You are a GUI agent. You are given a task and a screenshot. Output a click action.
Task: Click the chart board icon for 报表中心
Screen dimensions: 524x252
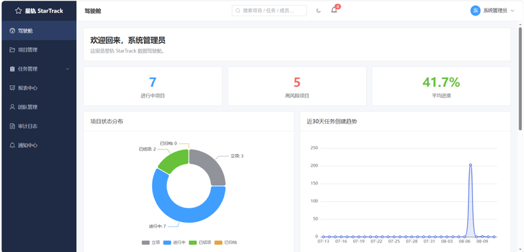click(12, 88)
